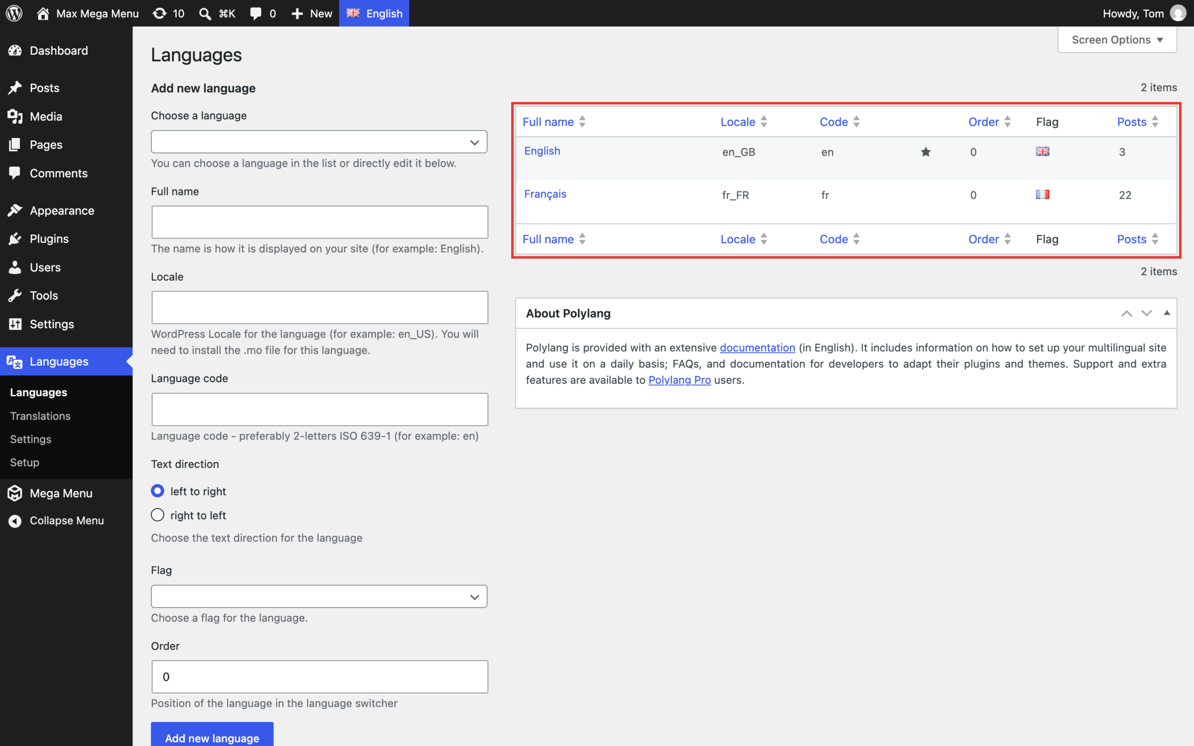The image size is (1194, 746).
Task: Click Collapse Menu in the sidebar
Action: coord(66,520)
